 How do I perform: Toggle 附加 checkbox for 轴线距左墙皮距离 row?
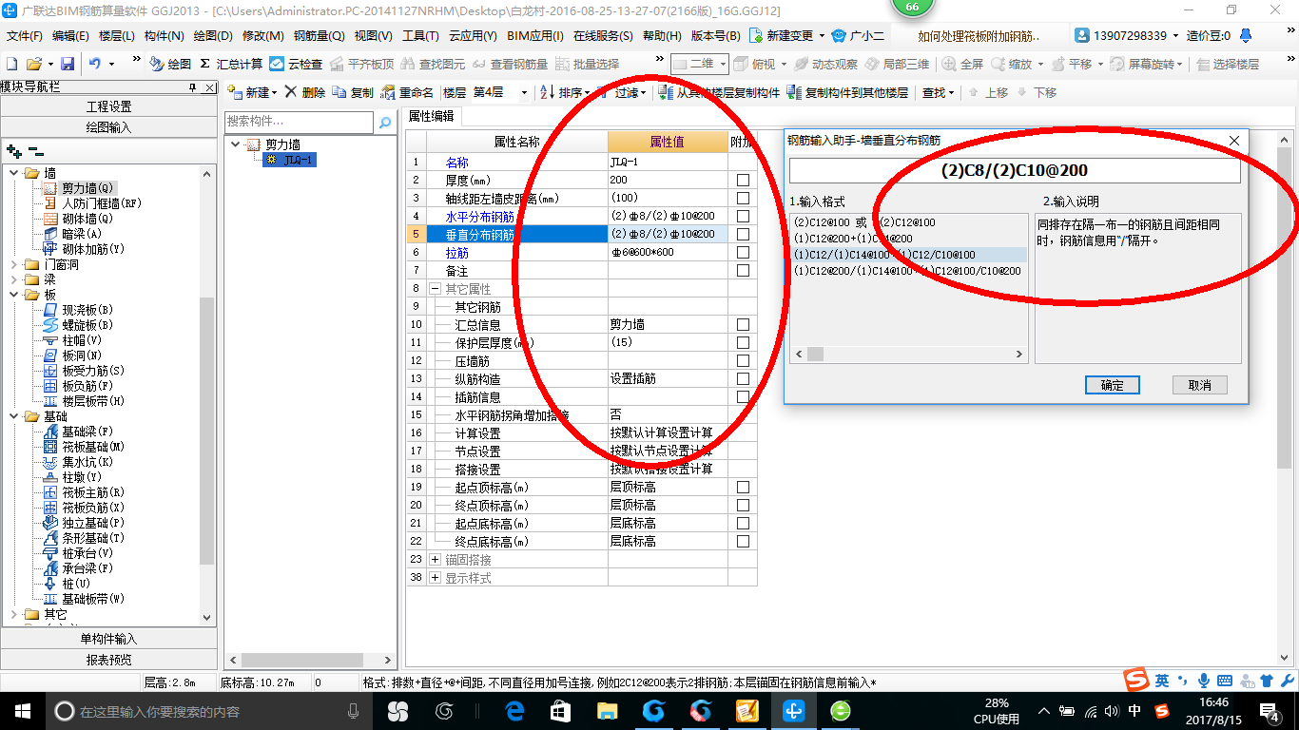[743, 198]
